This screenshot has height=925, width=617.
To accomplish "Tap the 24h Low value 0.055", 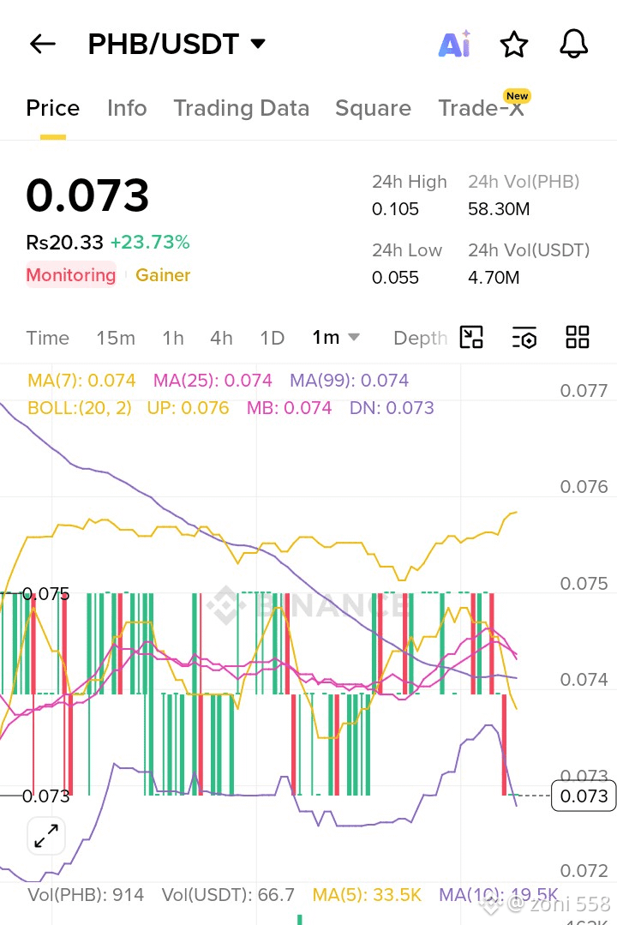I will pyautogui.click(x=395, y=277).
